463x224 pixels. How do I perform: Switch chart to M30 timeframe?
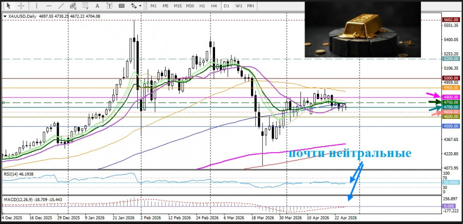(190, 6)
